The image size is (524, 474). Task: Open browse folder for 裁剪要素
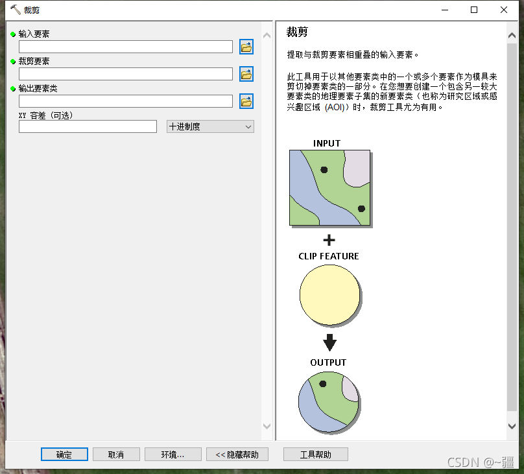pyautogui.click(x=246, y=74)
